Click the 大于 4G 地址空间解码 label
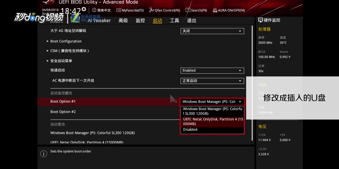339x169 pixels. pos(68,31)
